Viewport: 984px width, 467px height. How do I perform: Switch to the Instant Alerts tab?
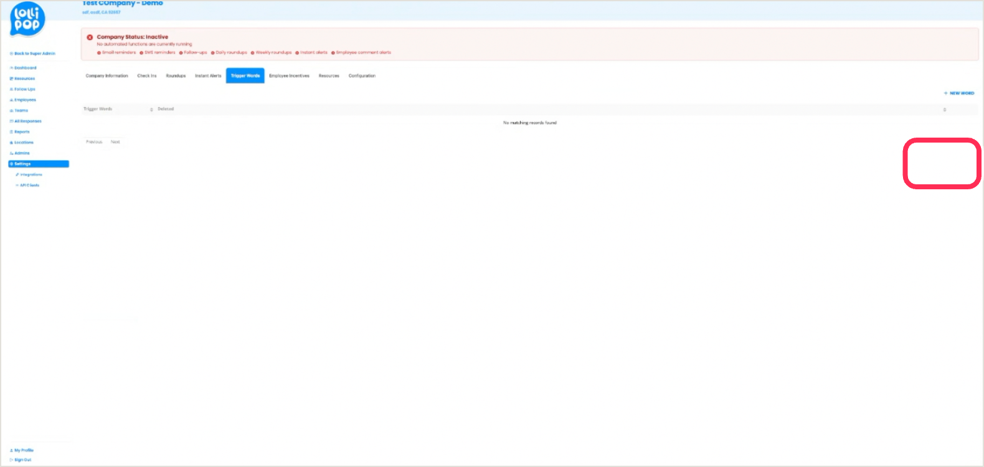click(208, 76)
